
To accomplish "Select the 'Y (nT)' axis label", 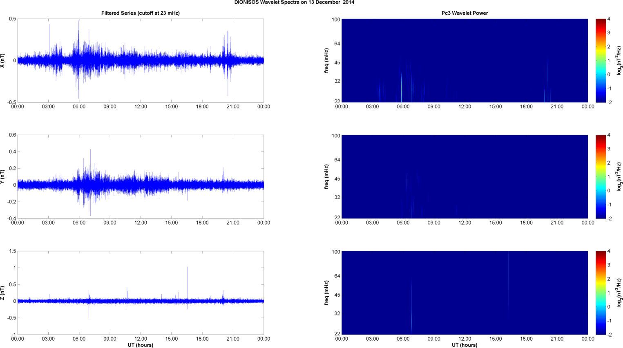I will point(2,176).
